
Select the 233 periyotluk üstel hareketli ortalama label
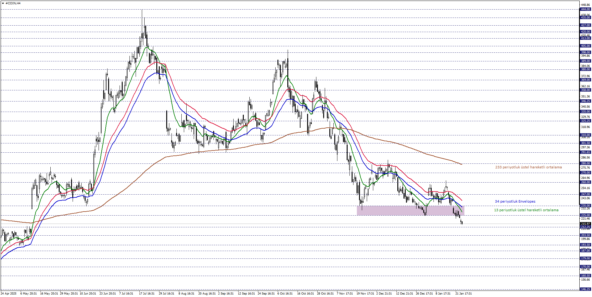pos(528,167)
